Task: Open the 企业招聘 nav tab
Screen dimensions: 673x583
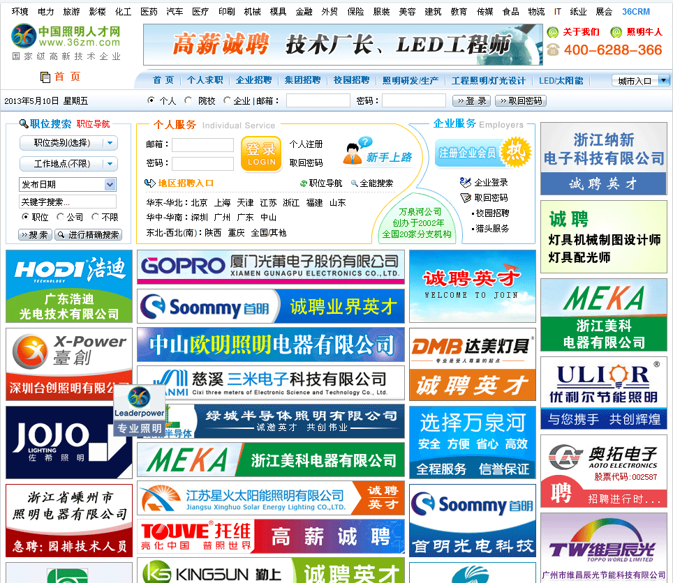Action: [x=253, y=80]
